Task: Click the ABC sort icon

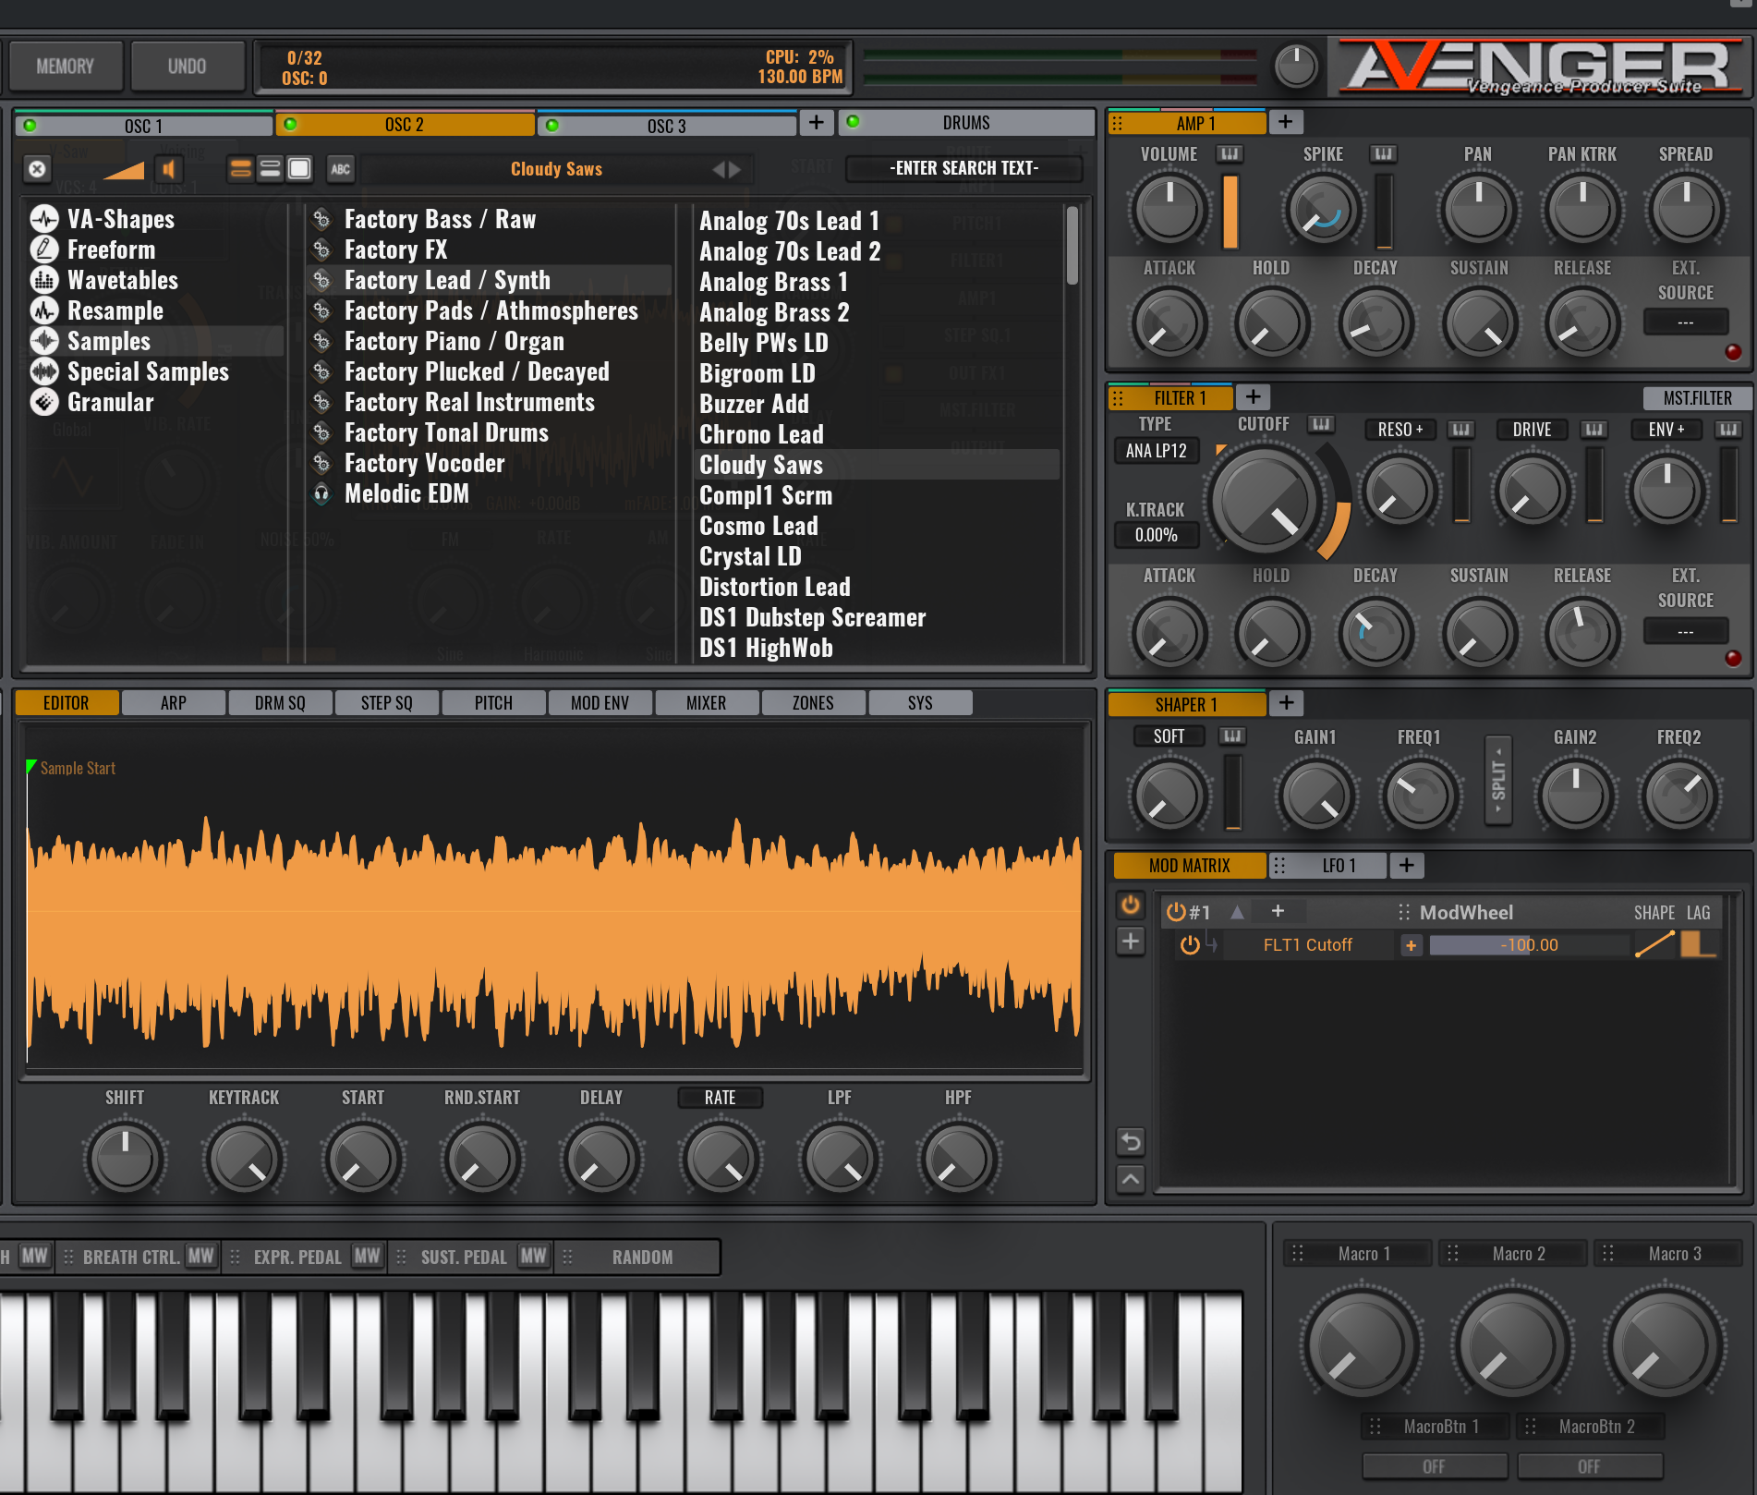Action: 341,169
